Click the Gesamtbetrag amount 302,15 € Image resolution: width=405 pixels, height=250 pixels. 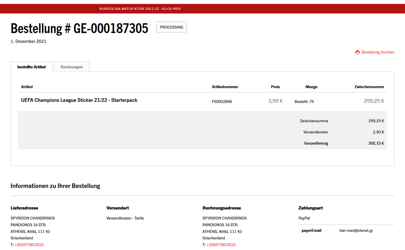click(376, 143)
